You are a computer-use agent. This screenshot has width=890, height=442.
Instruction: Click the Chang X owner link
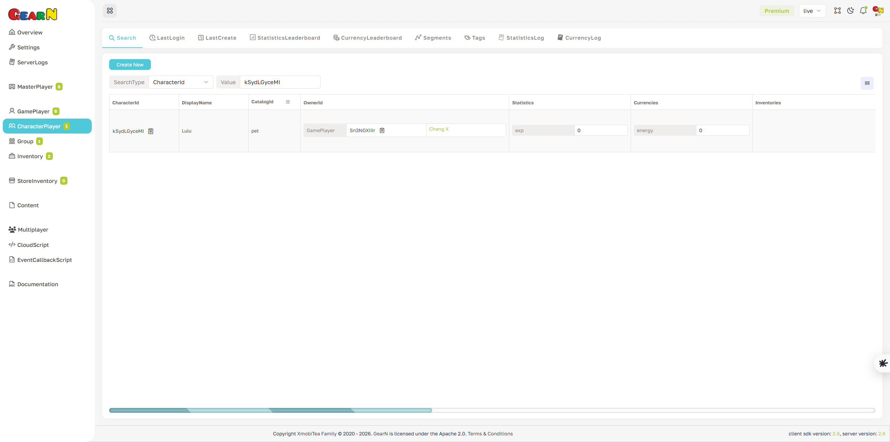439,129
